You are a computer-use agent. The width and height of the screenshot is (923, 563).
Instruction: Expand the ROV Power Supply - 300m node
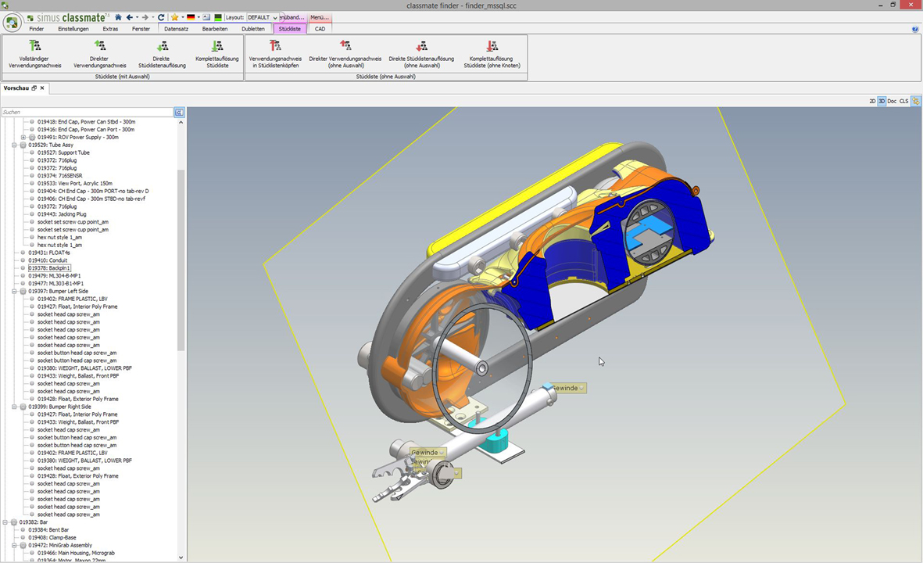(x=23, y=138)
